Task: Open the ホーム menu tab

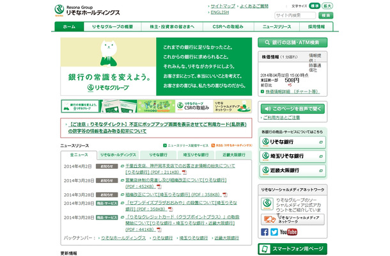Action: point(70,27)
